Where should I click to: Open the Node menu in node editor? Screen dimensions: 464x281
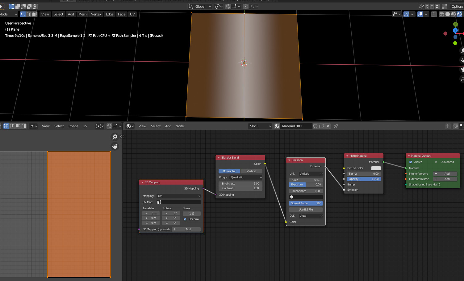tap(180, 126)
